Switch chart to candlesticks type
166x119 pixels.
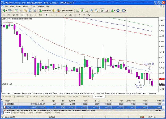82,11
